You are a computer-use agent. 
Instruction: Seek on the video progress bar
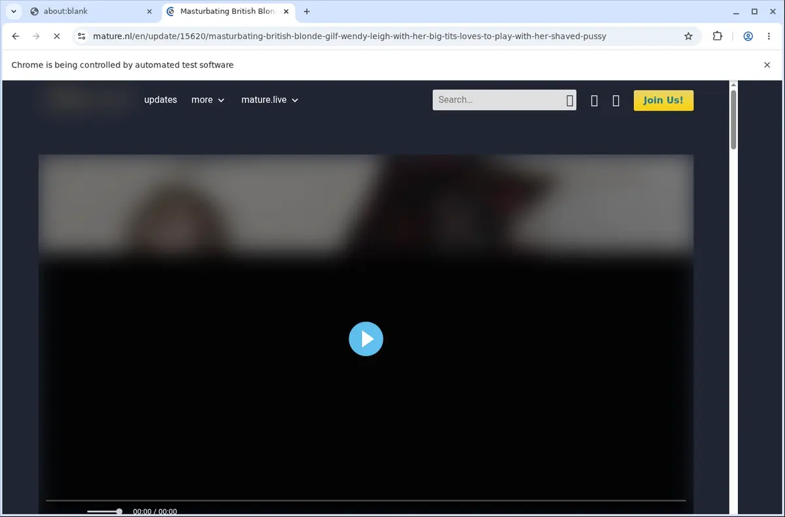pos(366,501)
